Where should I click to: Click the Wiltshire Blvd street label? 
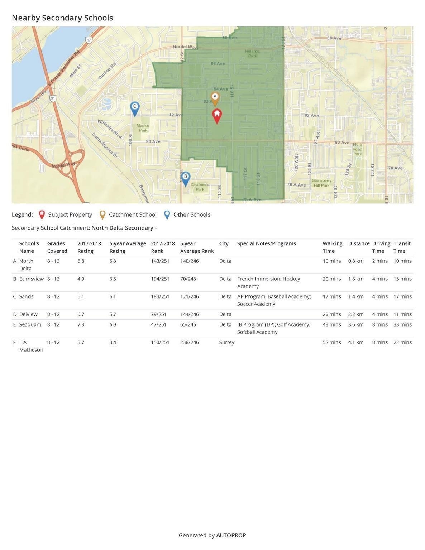click(x=110, y=129)
